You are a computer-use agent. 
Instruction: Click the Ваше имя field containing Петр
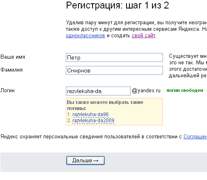114,57
